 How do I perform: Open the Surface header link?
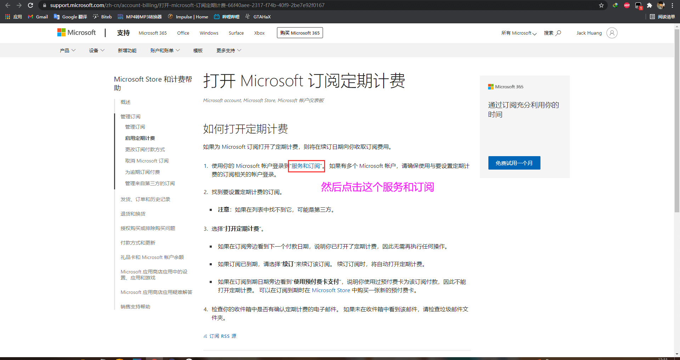click(236, 33)
